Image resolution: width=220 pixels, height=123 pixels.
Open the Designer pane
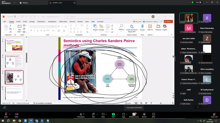(158, 27)
